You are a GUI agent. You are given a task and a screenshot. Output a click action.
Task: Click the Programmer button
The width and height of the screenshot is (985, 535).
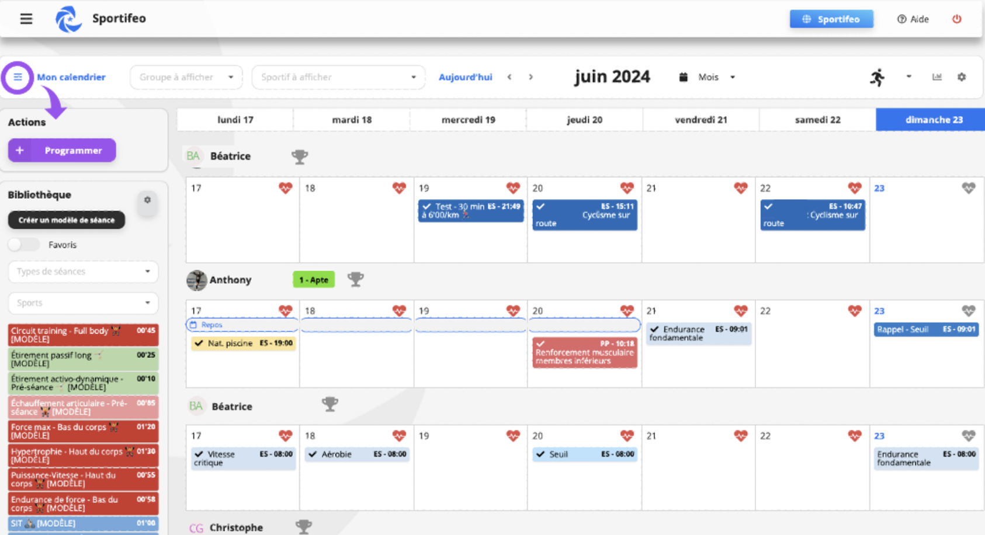click(62, 150)
